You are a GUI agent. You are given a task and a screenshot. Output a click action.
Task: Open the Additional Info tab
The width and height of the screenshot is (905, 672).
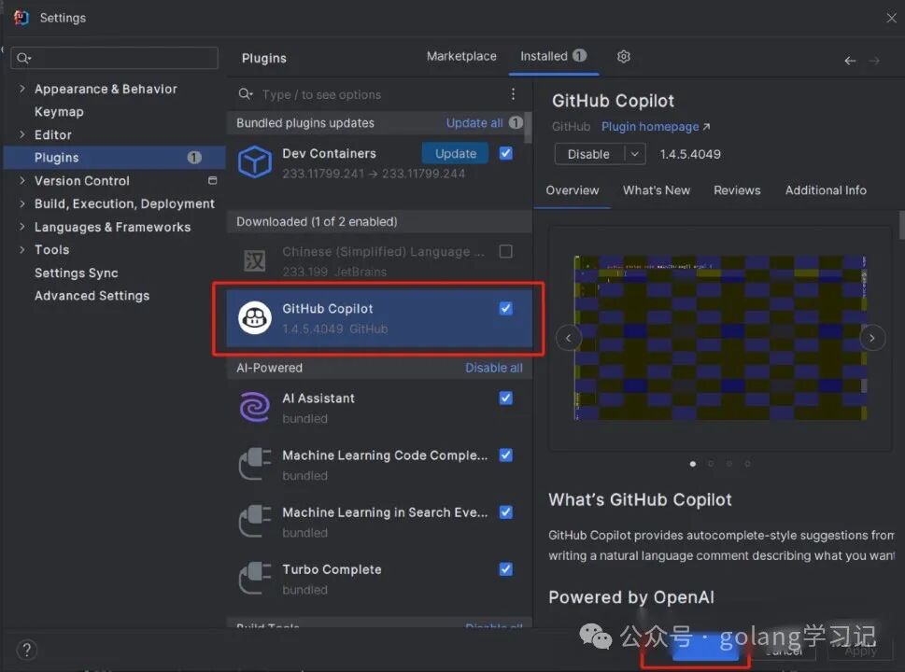(x=826, y=190)
